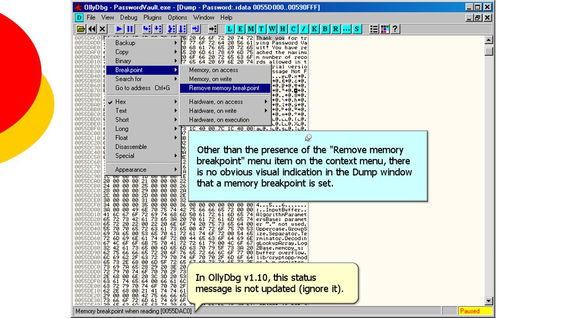Show Threads window via T button
The image size is (566, 318).
tap(261, 29)
